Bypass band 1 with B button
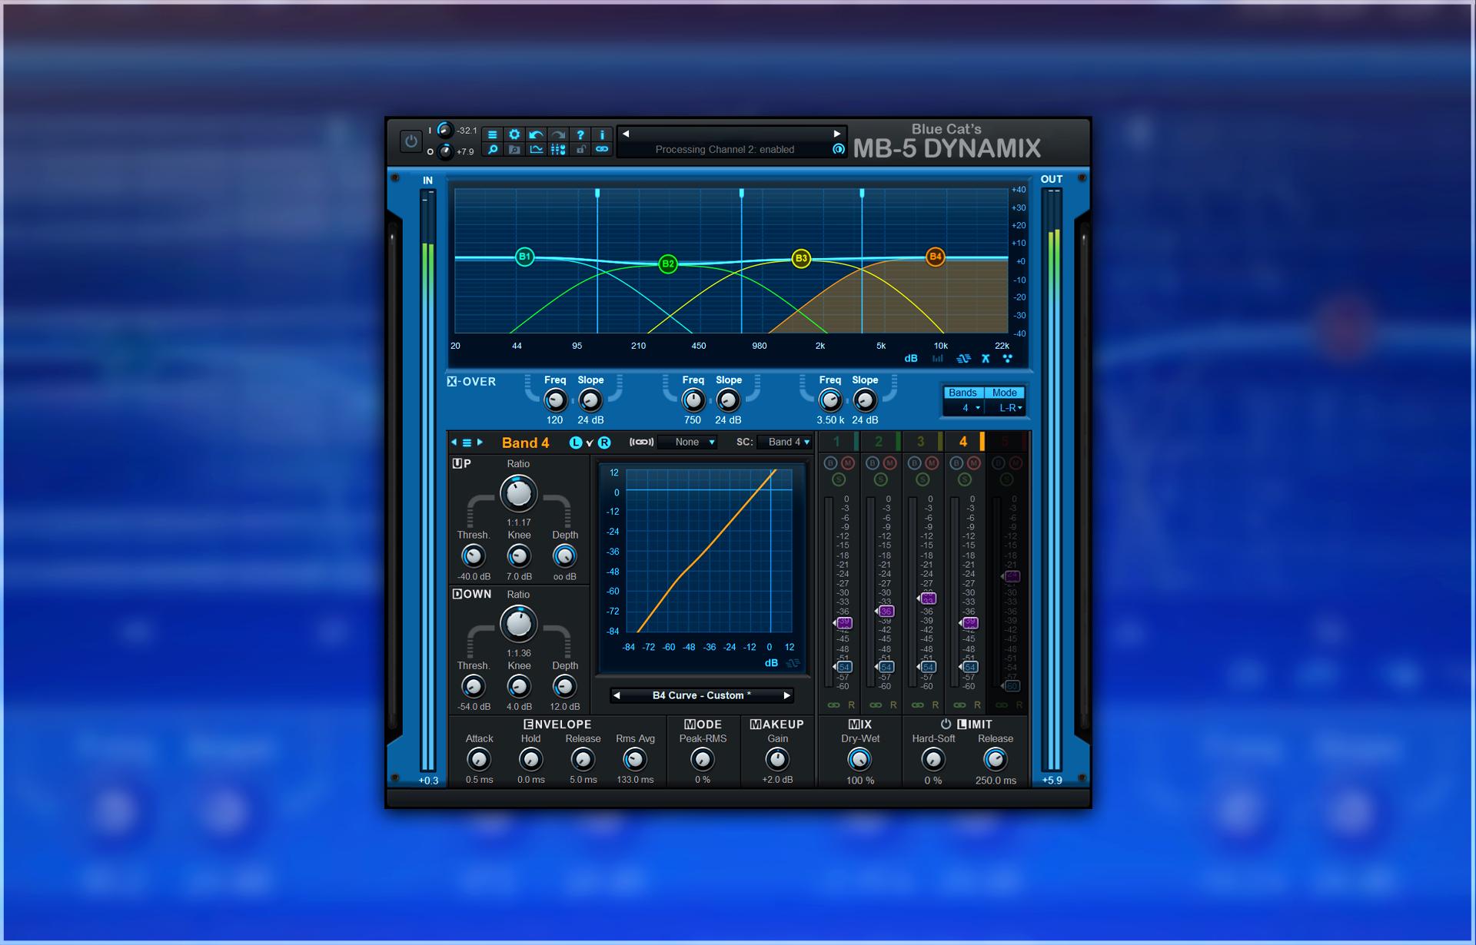This screenshot has width=1476, height=945. pyautogui.click(x=830, y=463)
